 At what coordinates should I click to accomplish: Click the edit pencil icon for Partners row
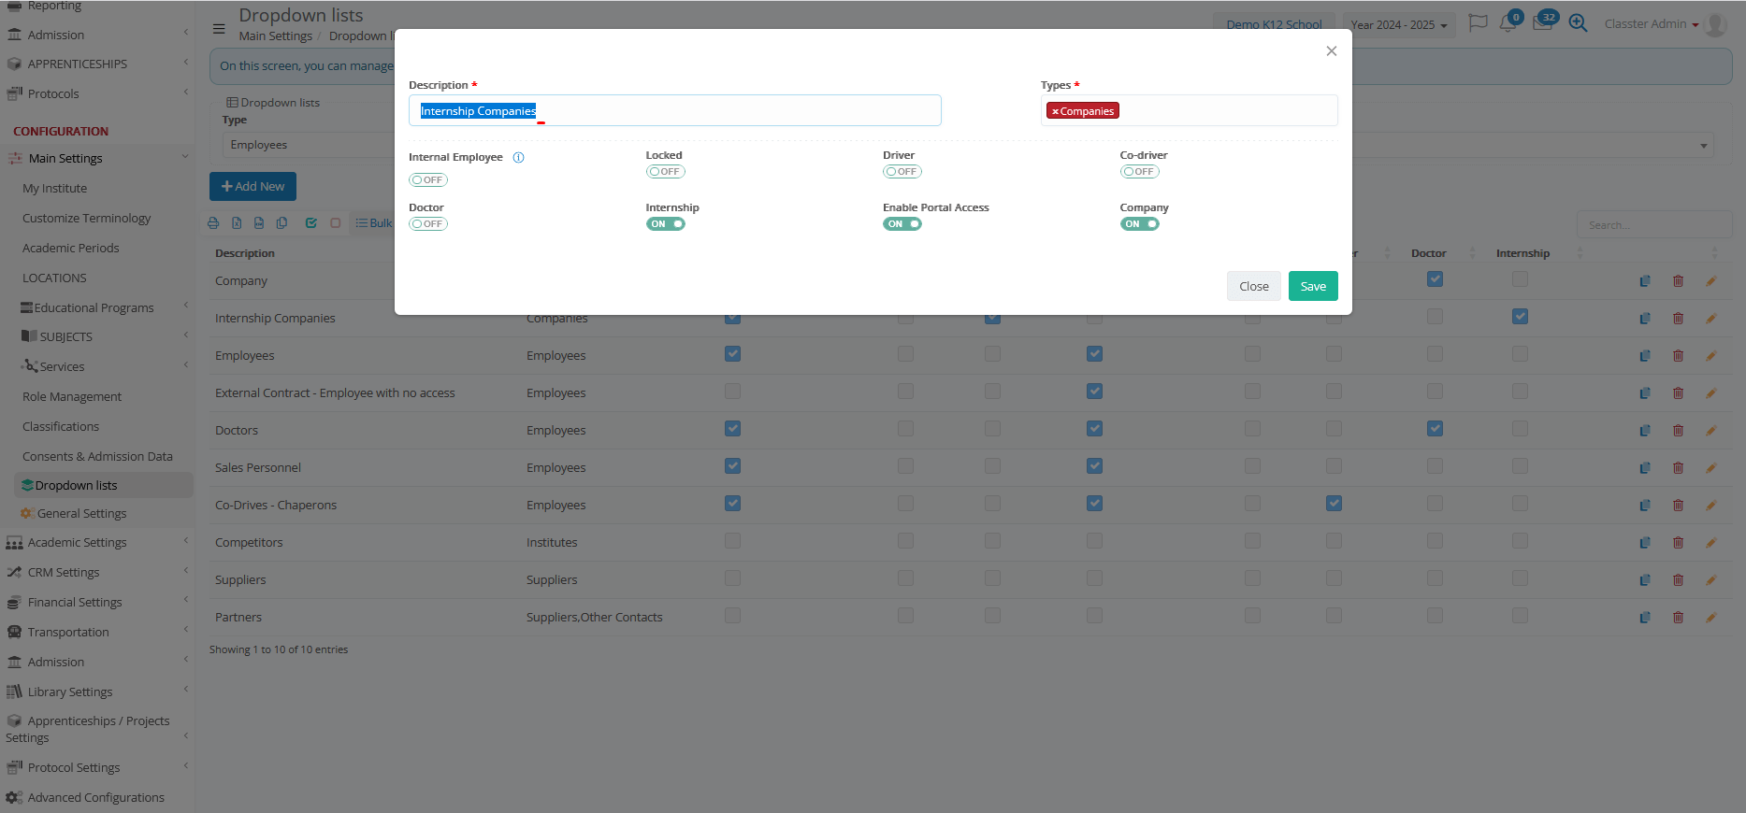click(x=1710, y=618)
